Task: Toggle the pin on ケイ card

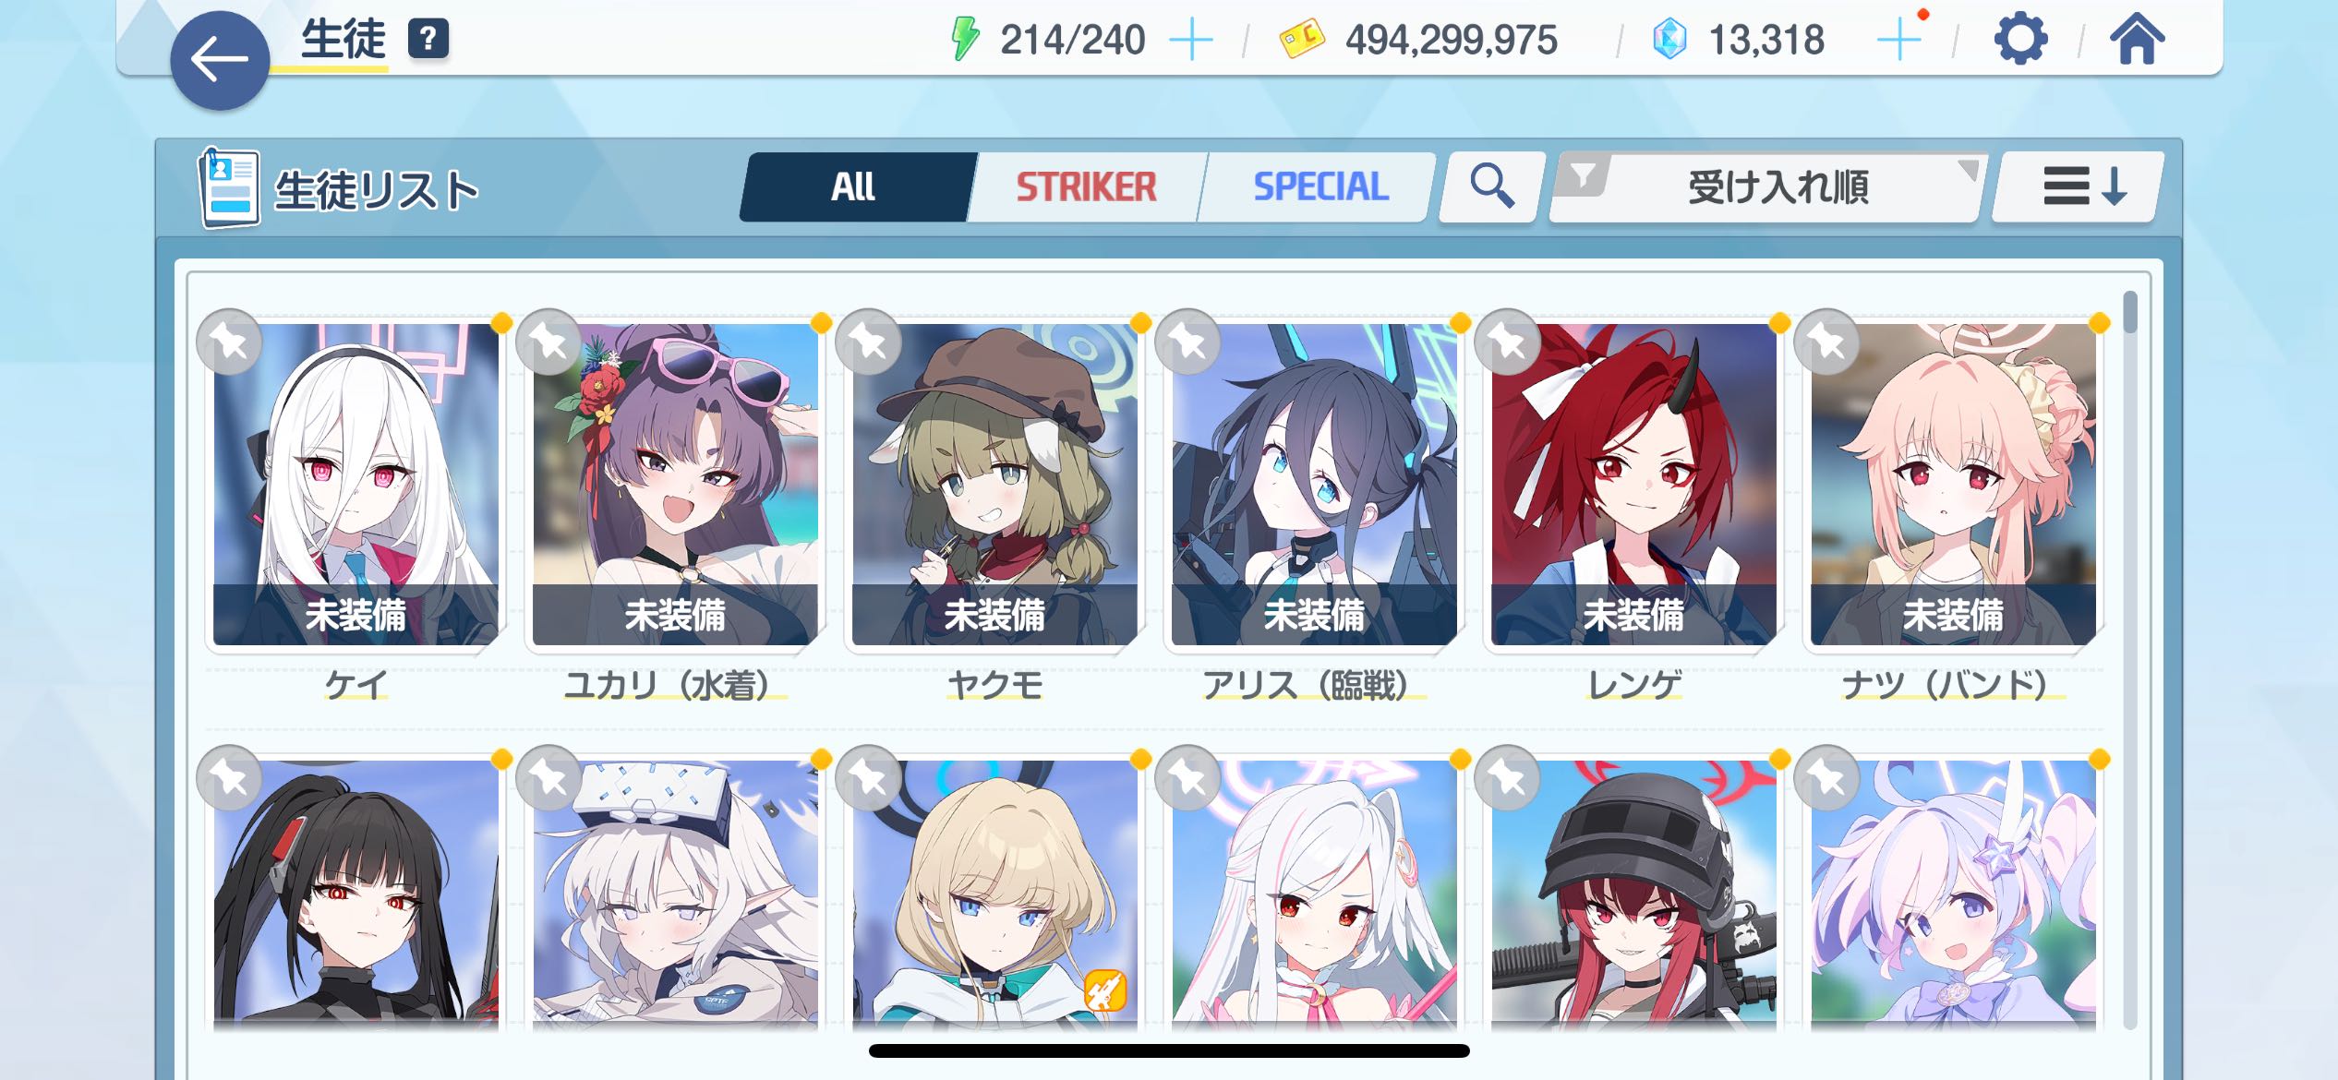Action: click(x=229, y=342)
